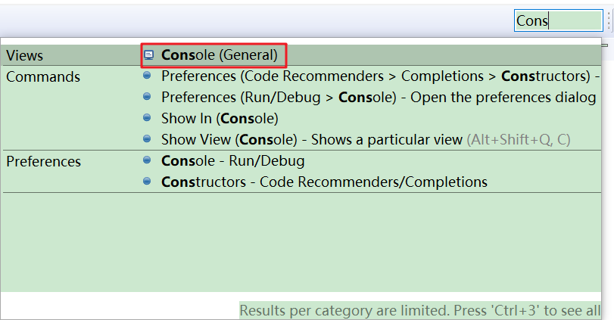Click the Console view icon
Image resolution: width=614 pixels, height=320 pixels.
click(149, 54)
